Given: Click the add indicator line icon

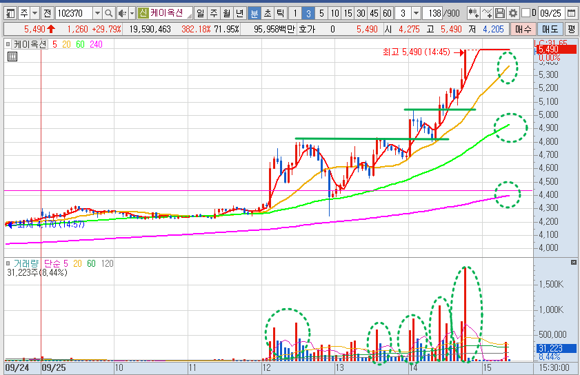Looking at the screenshot, I should [x=486, y=14].
